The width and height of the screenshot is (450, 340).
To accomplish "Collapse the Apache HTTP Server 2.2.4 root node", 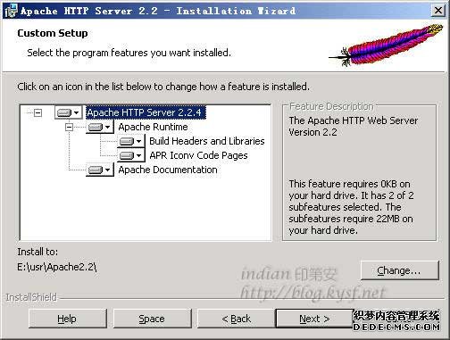I will click(37, 112).
